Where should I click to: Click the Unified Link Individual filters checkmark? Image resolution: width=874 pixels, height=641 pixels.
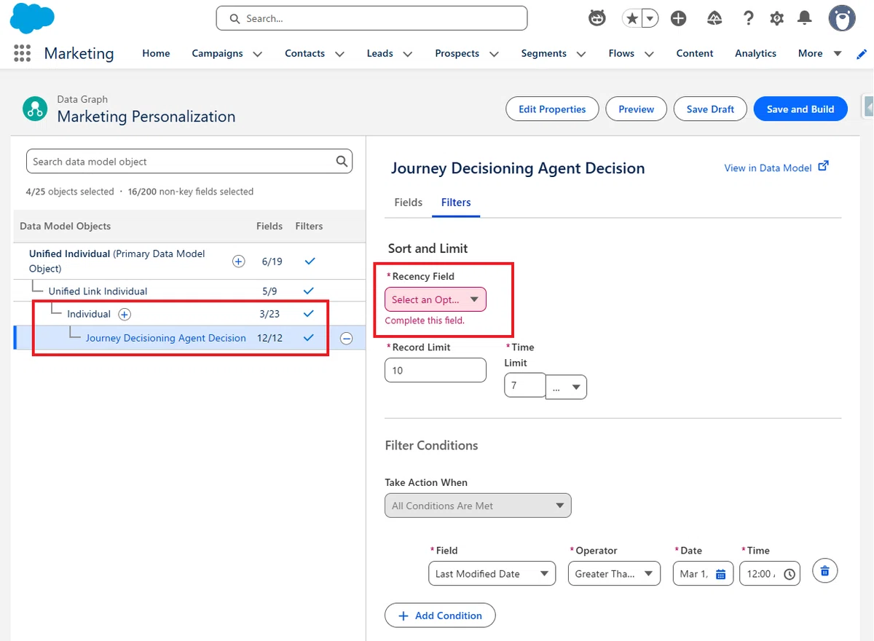pyautogui.click(x=309, y=291)
